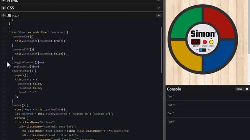The image size is (250, 140).
Task: Click on 'class Simon extends React.Component' line
Action: pyautogui.click(x=38, y=32)
